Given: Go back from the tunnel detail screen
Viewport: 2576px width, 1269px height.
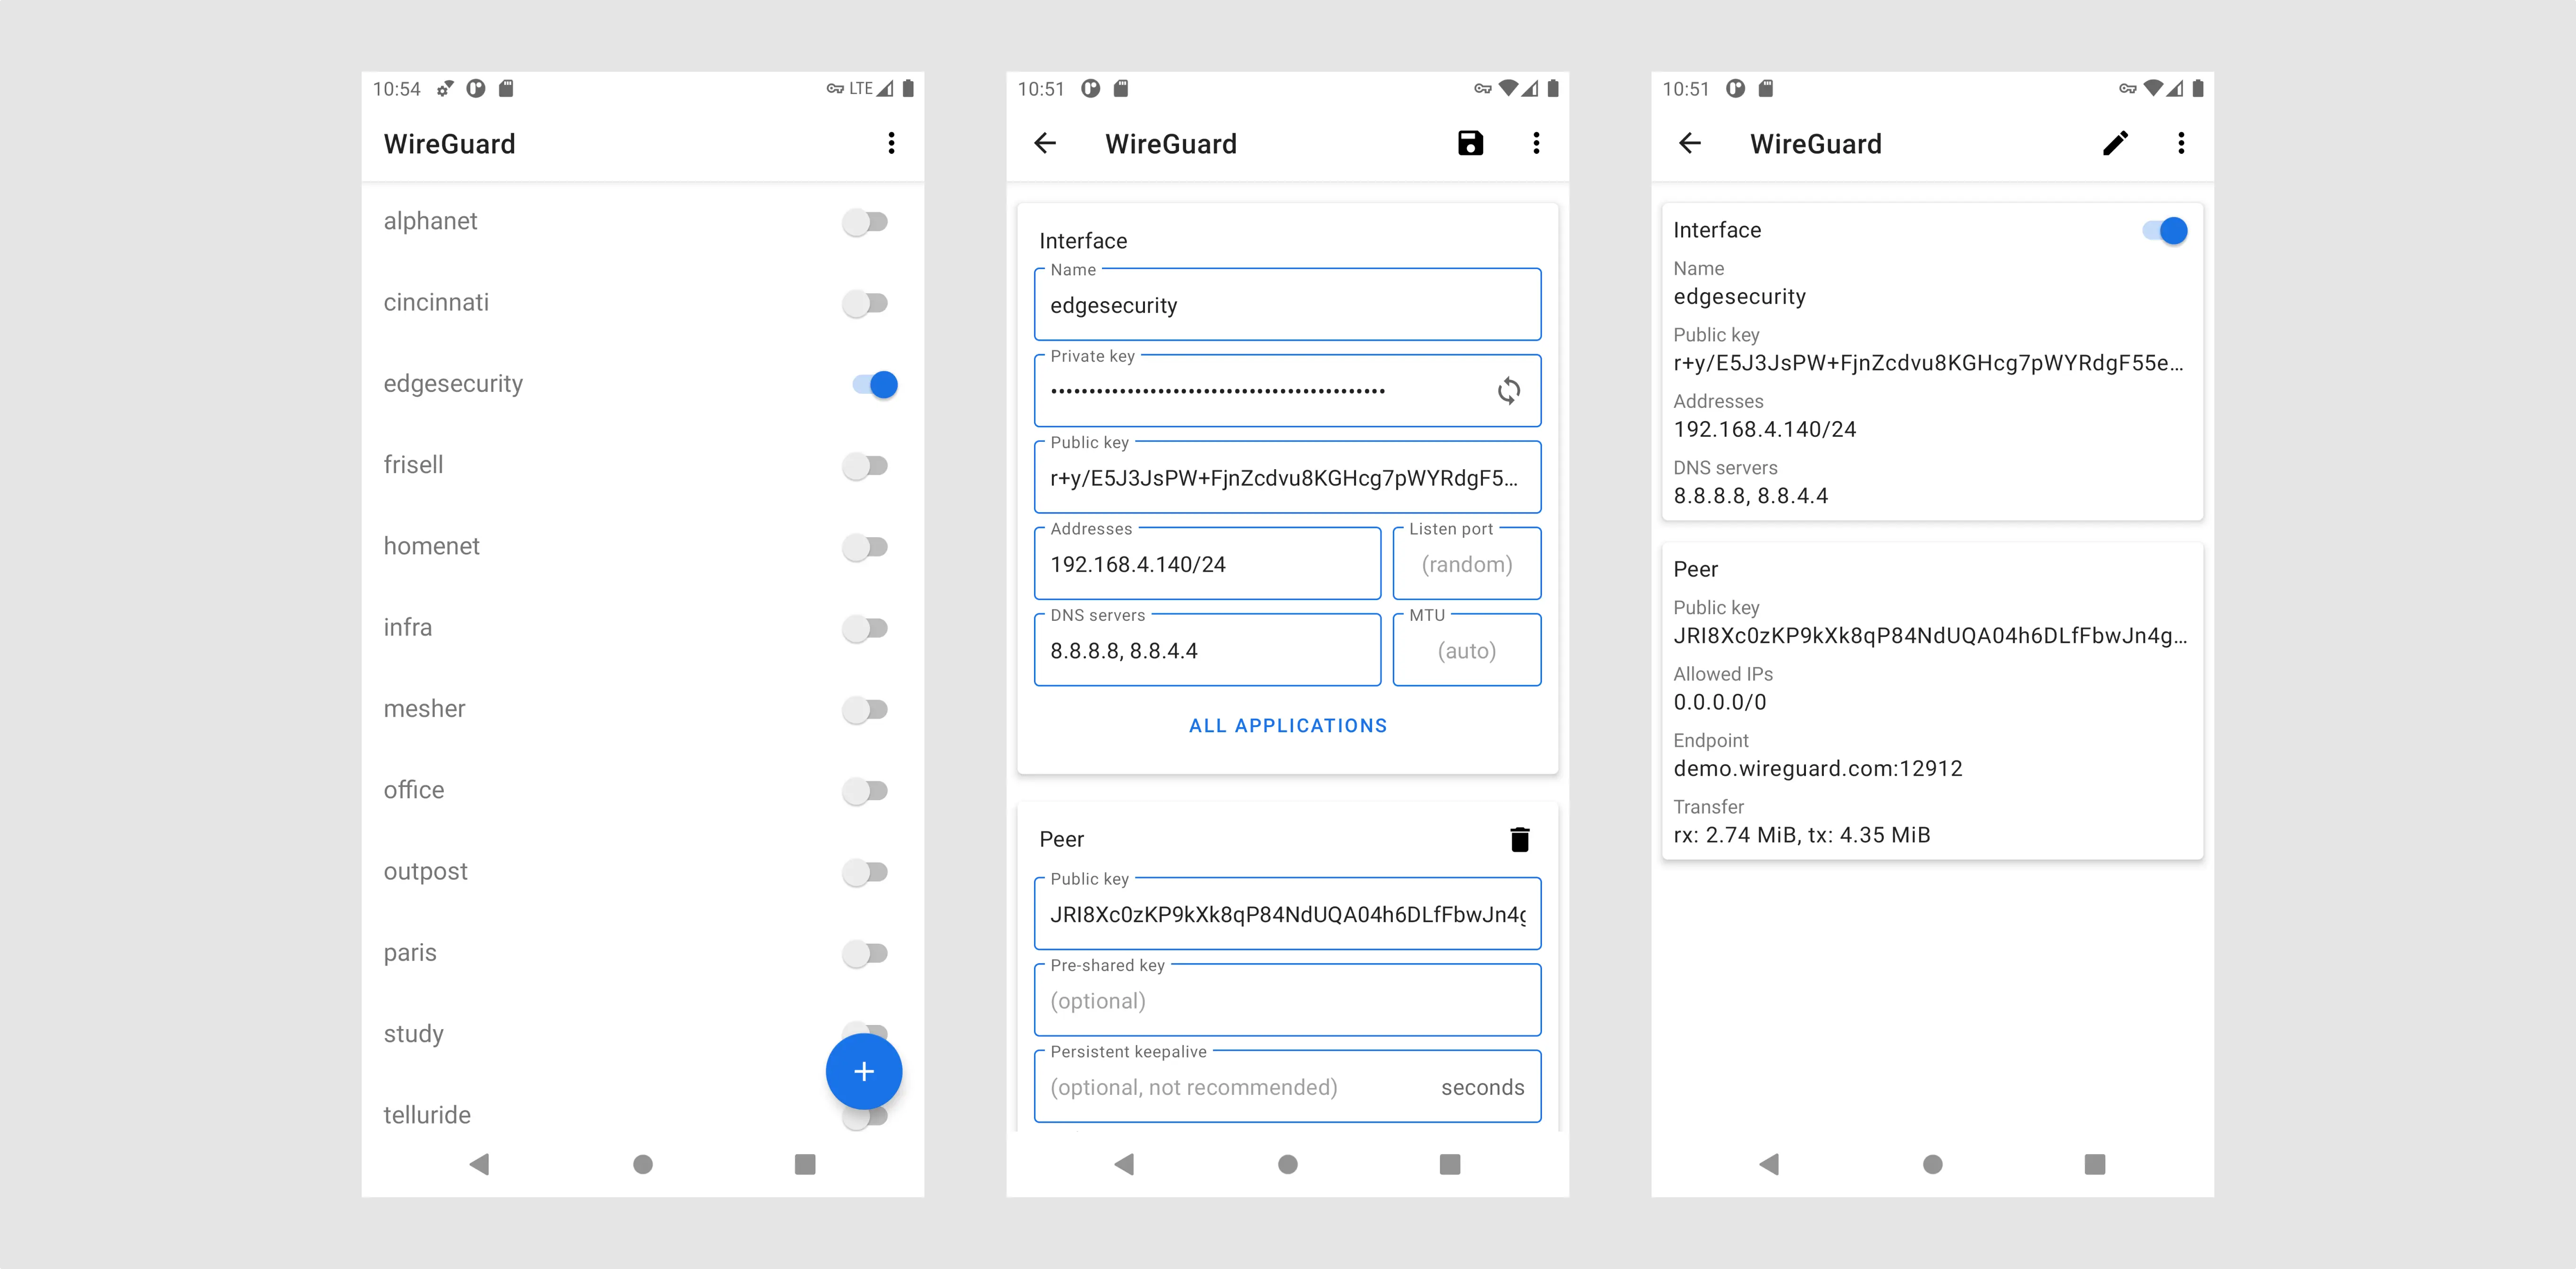Looking at the screenshot, I should (1690, 143).
